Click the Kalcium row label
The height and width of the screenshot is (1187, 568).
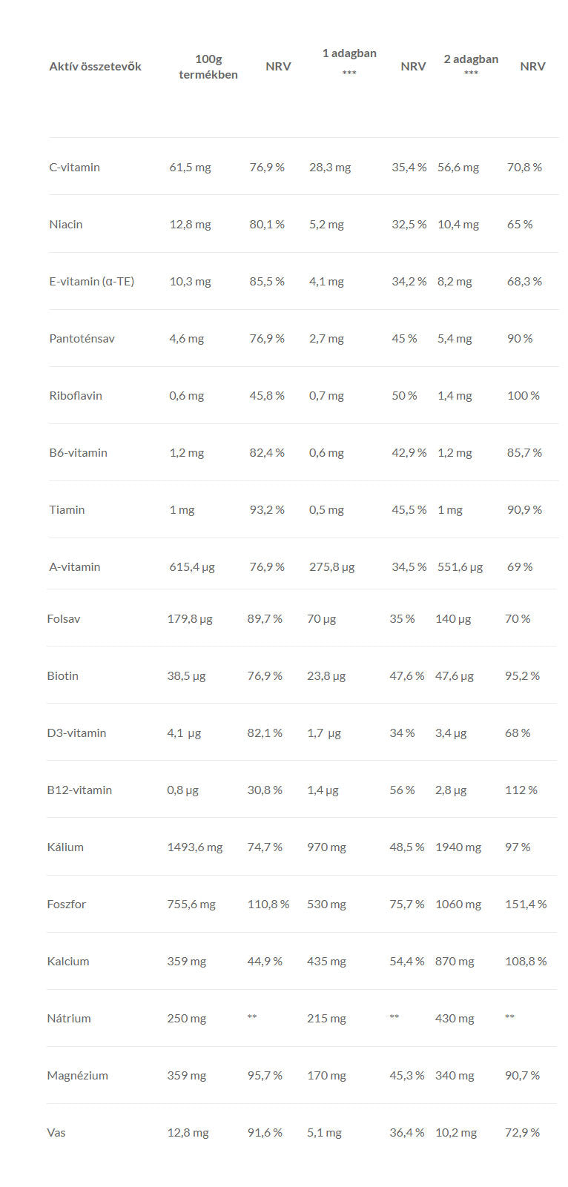[x=68, y=961]
